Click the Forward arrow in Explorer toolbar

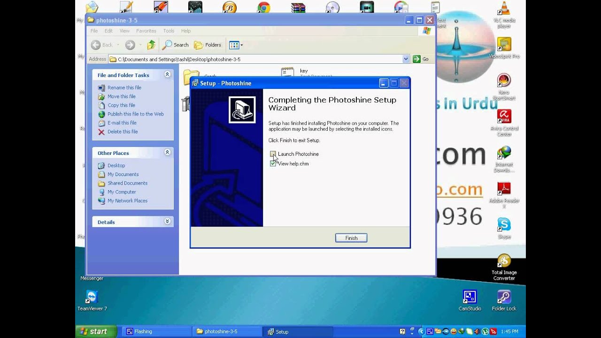(130, 45)
